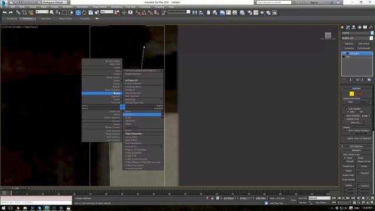Activate Select and Rotate tool
The image size is (375, 211).
(x=84, y=12)
